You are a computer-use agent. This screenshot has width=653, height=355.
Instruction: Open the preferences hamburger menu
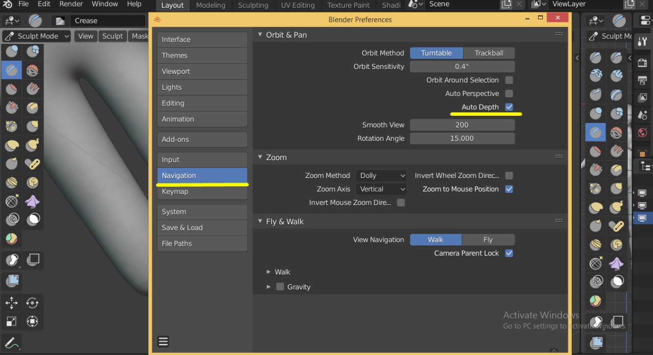click(163, 342)
